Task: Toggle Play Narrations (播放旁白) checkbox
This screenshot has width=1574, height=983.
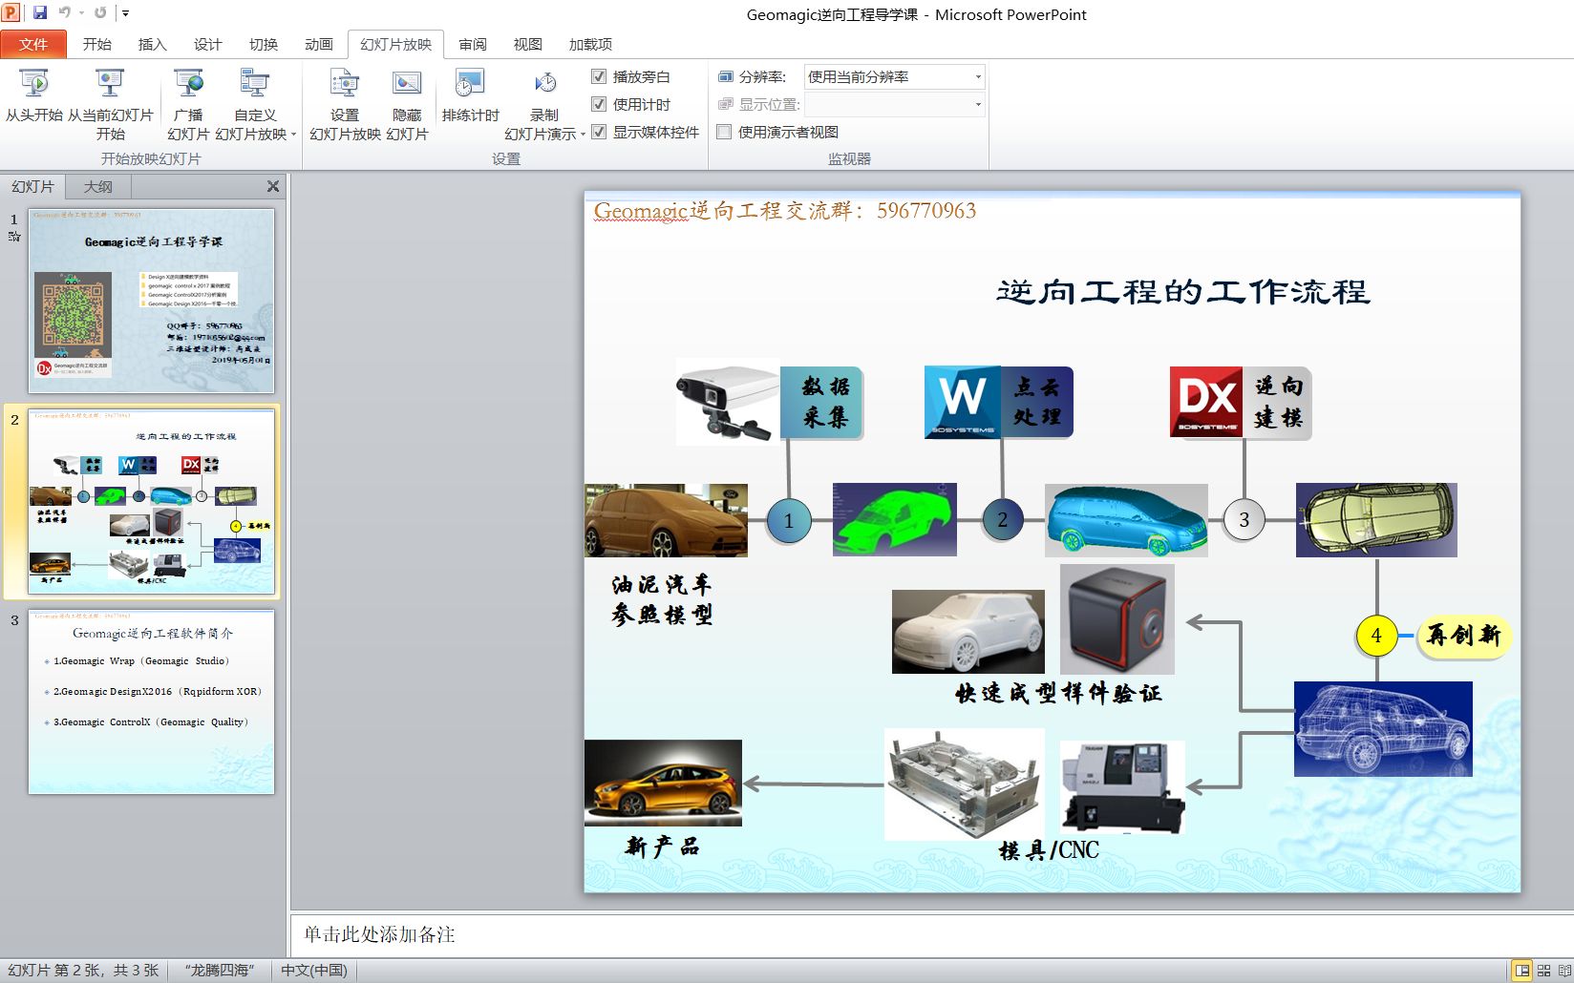Action: point(599,76)
